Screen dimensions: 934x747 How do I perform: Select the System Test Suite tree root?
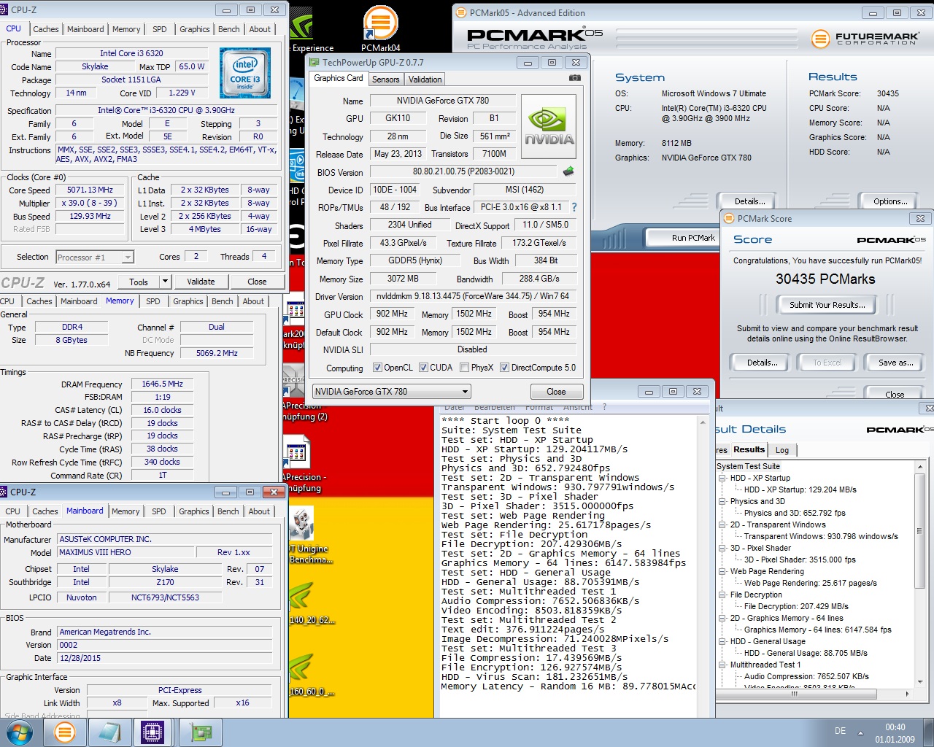pyautogui.click(x=748, y=466)
